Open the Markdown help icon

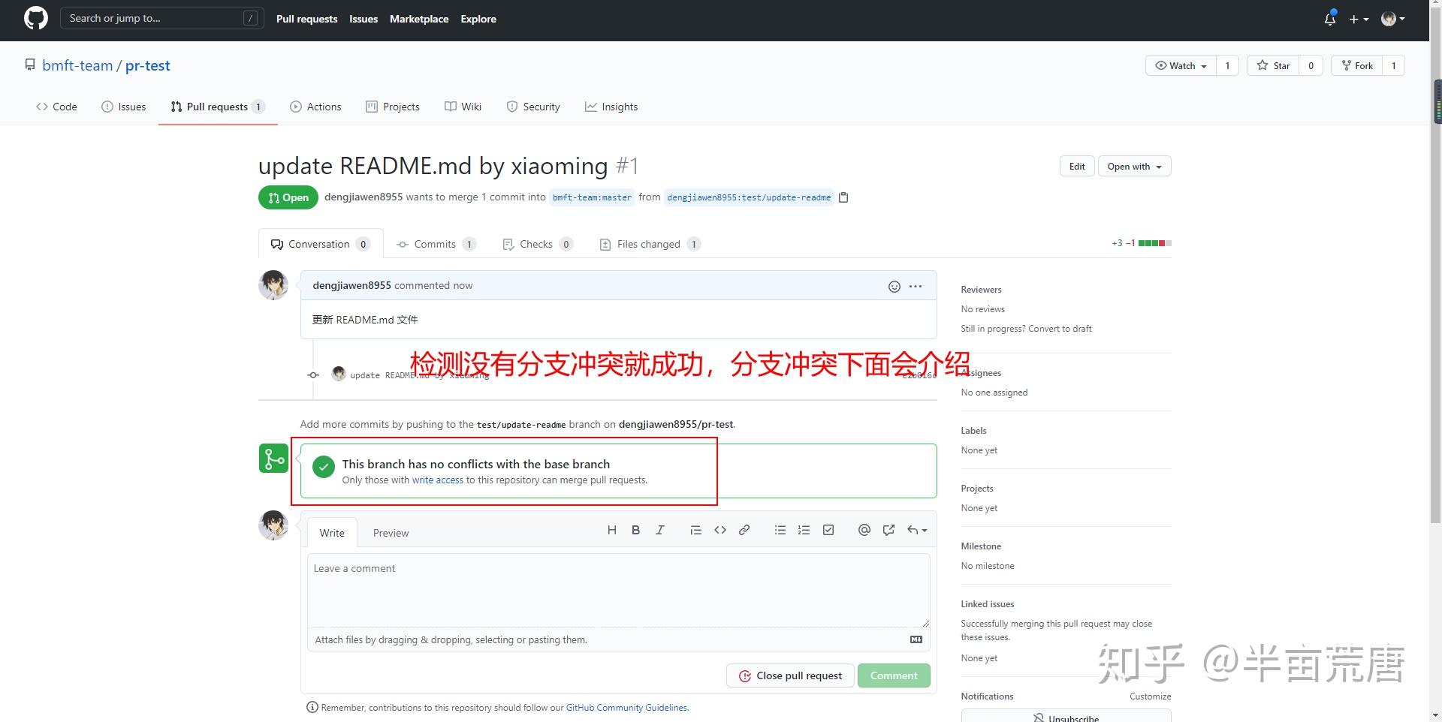click(x=916, y=639)
